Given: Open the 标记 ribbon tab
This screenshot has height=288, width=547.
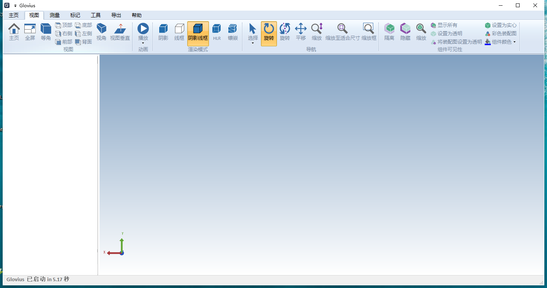Looking at the screenshot, I should click(75, 15).
